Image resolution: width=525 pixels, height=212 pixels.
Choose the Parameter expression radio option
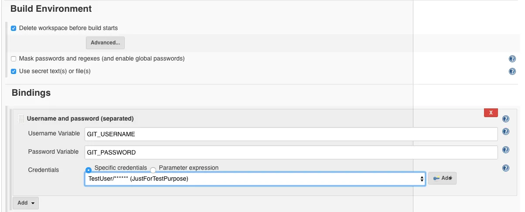(153, 170)
